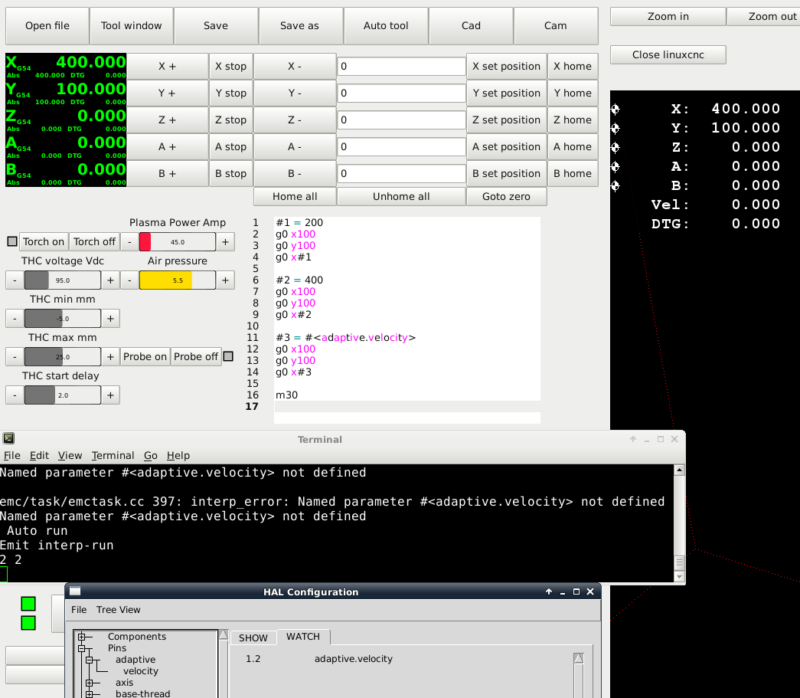Toggle the Probe checkbox indicator
The height and width of the screenshot is (698, 800).
click(229, 356)
